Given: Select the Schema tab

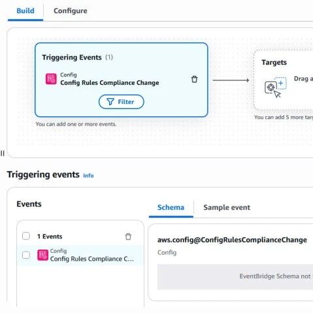Looking at the screenshot, I should pyautogui.click(x=171, y=207).
